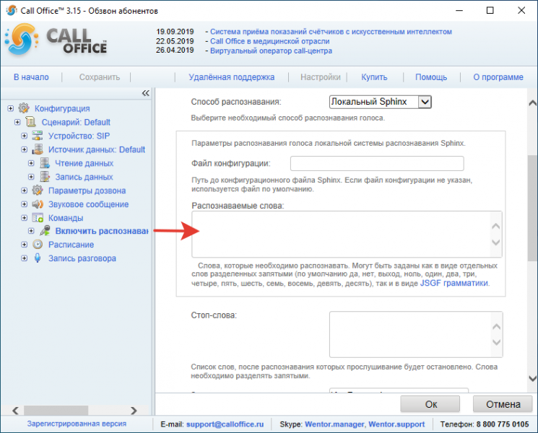
Task: Select the Расписание tree item
Action: pos(71,245)
